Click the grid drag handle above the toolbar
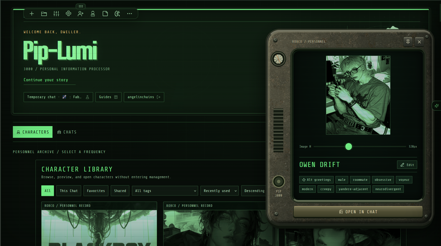Screen dimensions: 441x246 pos(81,6)
